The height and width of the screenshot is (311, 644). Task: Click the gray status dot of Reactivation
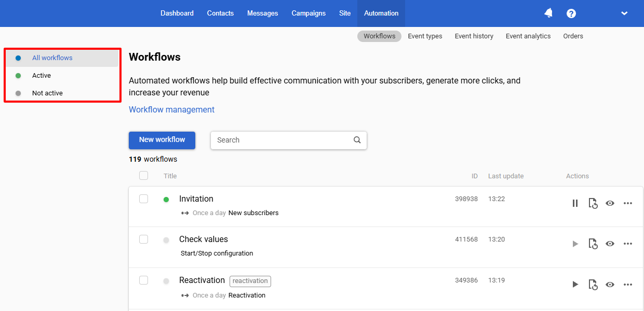click(166, 281)
